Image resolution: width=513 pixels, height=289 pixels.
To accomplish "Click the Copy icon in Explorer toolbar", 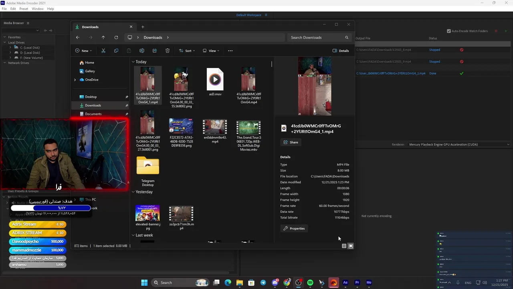I will tap(116, 51).
